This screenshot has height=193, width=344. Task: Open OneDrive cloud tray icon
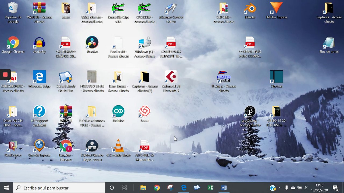tap(293, 188)
